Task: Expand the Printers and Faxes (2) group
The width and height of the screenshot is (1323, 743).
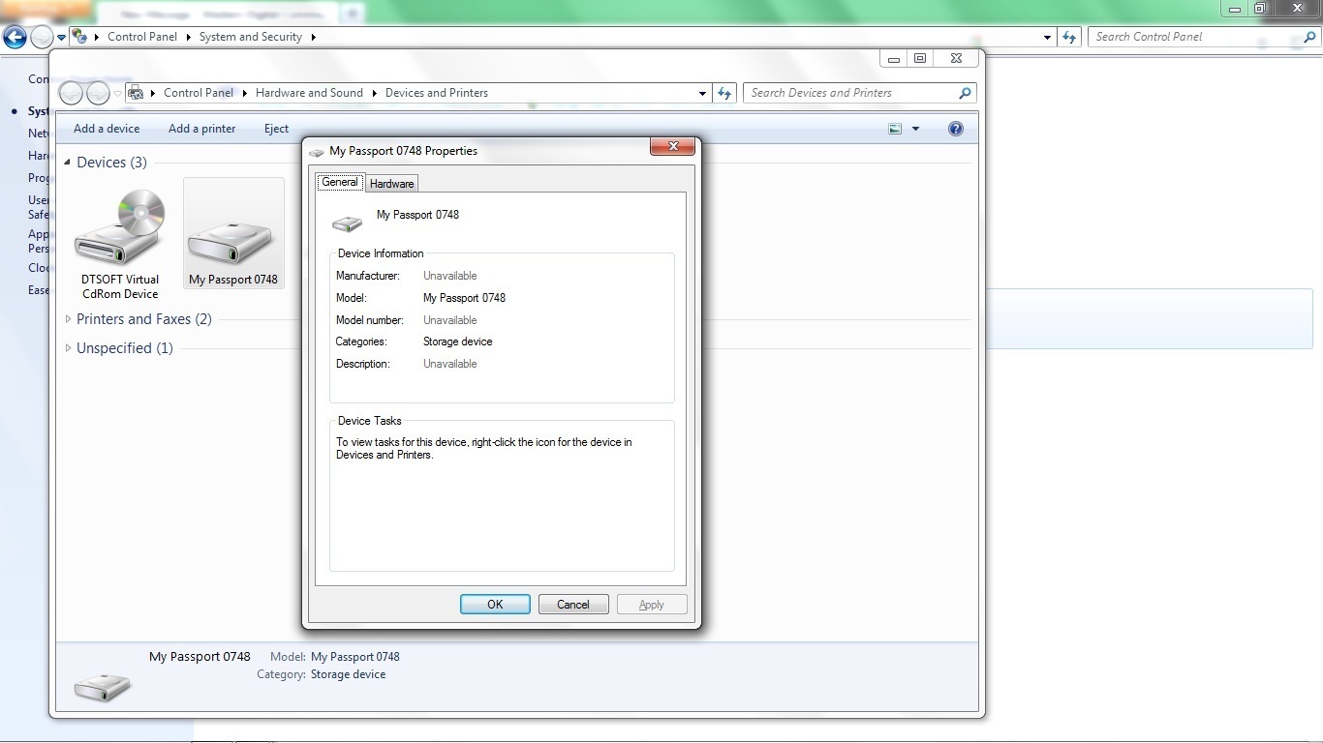Action: tap(68, 319)
